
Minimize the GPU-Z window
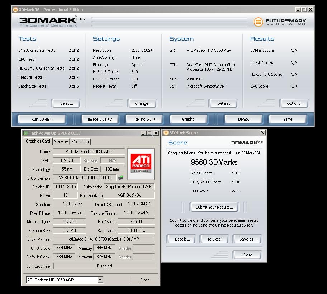pos(143,133)
